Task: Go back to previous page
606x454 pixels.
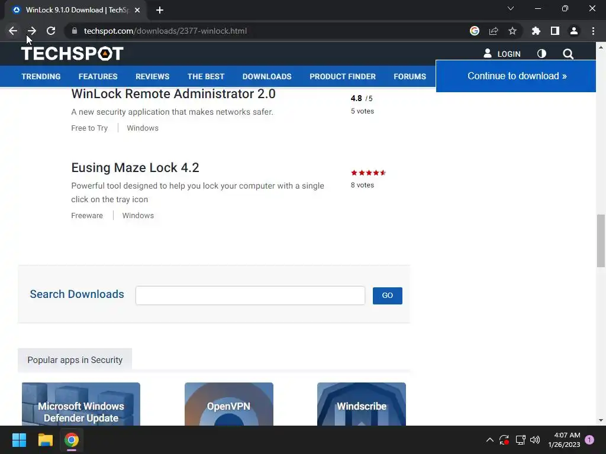Action: coord(13,31)
